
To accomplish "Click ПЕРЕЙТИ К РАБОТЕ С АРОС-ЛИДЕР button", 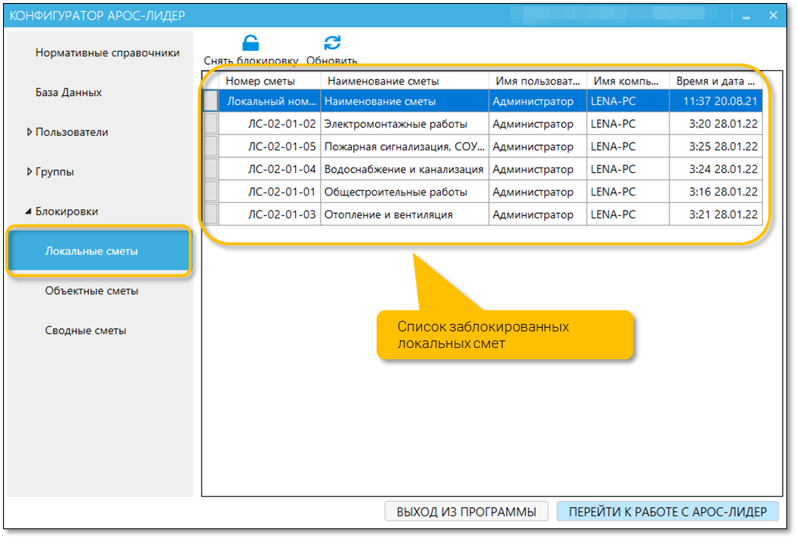I will tap(667, 512).
